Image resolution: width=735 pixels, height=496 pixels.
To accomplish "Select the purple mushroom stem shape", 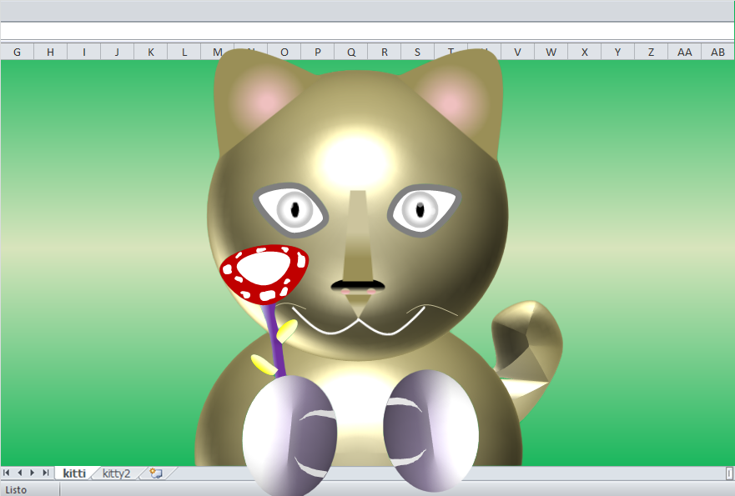I will coord(274,340).
